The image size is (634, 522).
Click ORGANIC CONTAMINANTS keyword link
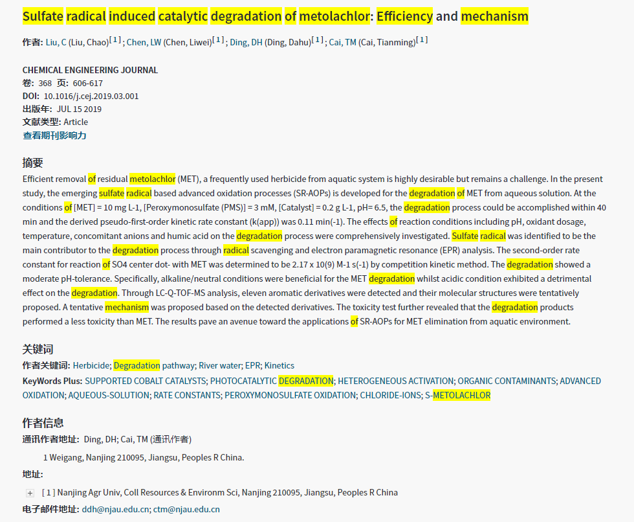pyautogui.click(x=506, y=381)
